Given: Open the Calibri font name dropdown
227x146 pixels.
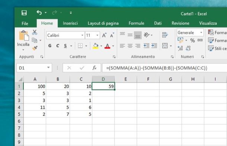Looking at the screenshot, I should pyautogui.click(x=82, y=35).
